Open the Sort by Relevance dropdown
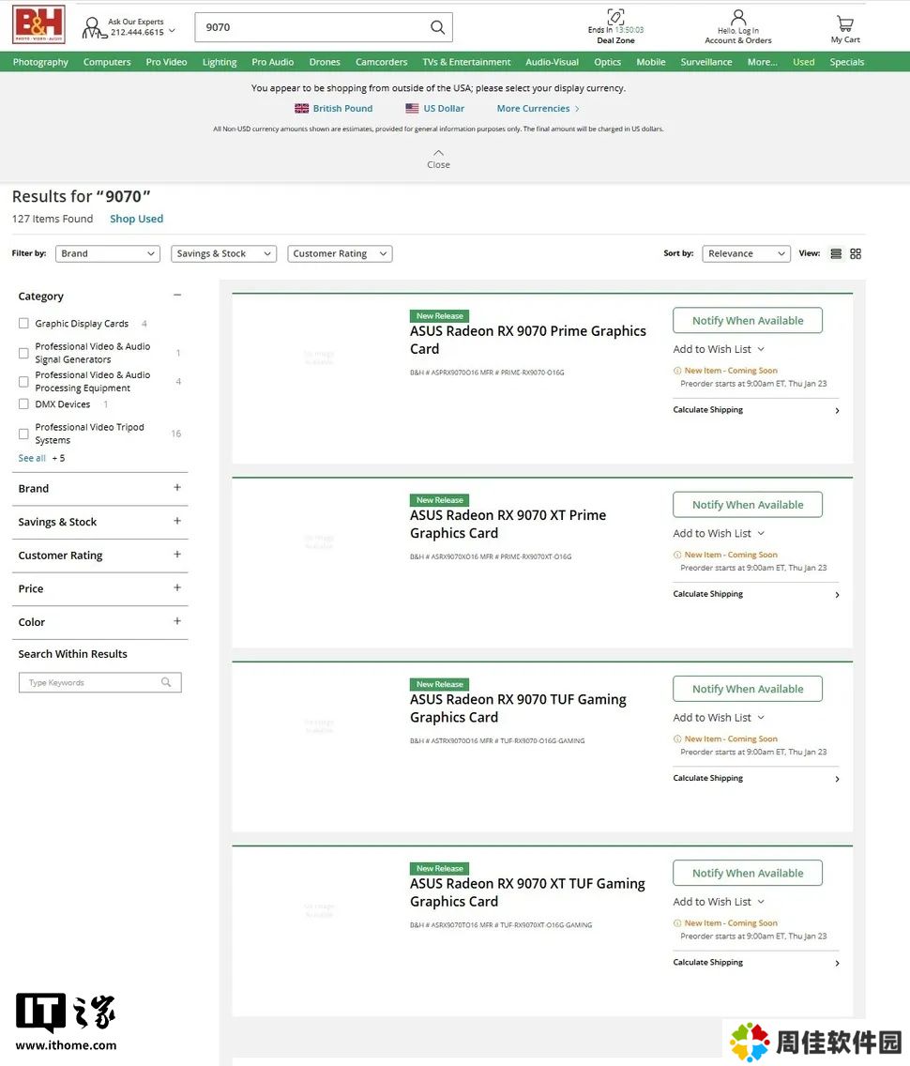 746,253
